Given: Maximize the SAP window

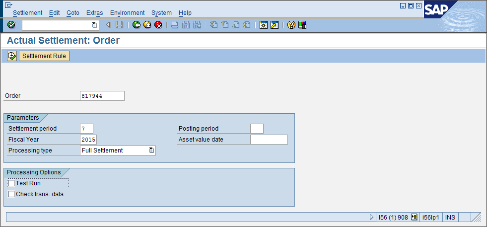Looking at the screenshot, I should pyautogui.click(x=411, y=5).
